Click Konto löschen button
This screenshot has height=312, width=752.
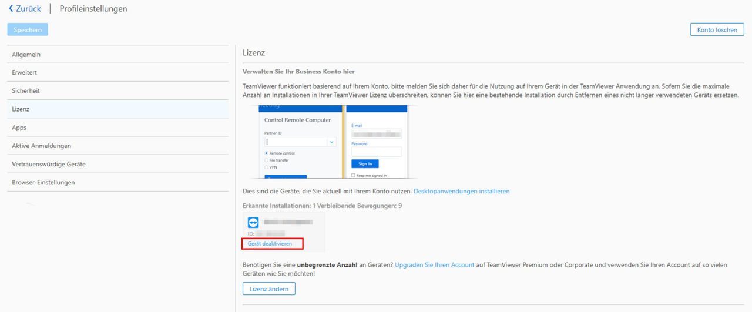[x=717, y=29]
